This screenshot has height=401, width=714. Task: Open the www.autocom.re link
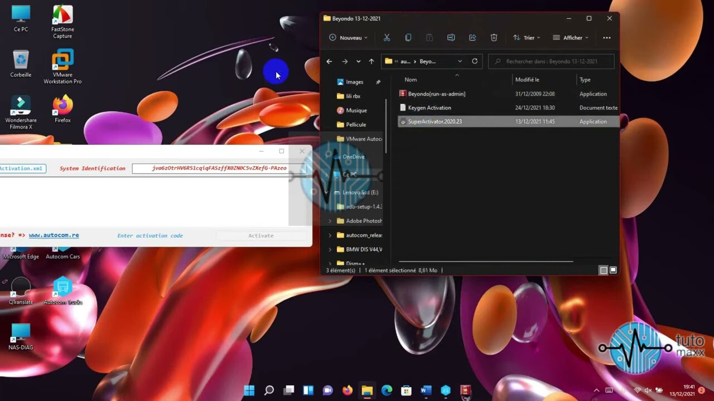point(54,236)
